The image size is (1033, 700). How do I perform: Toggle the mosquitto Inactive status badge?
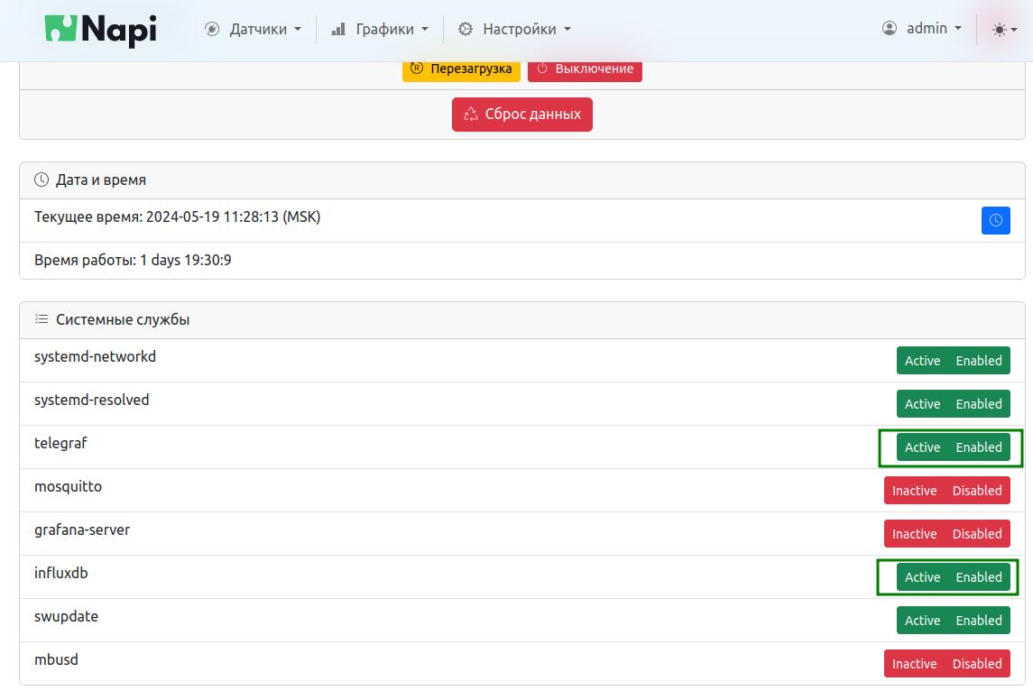click(914, 491)
